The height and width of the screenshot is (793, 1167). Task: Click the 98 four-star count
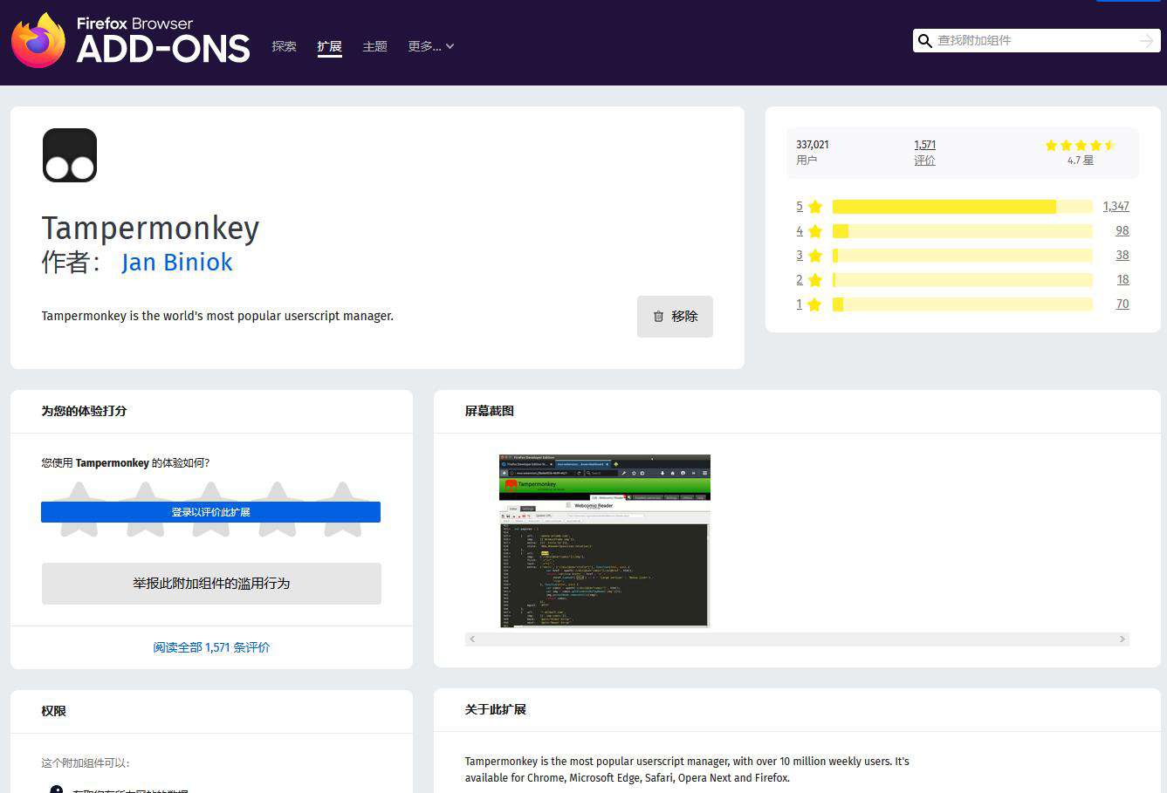[1122, 231]
